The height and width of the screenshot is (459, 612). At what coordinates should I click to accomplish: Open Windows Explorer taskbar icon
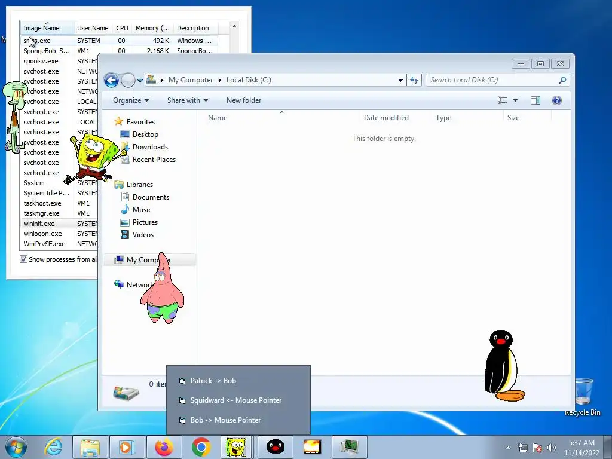point(90,447)
